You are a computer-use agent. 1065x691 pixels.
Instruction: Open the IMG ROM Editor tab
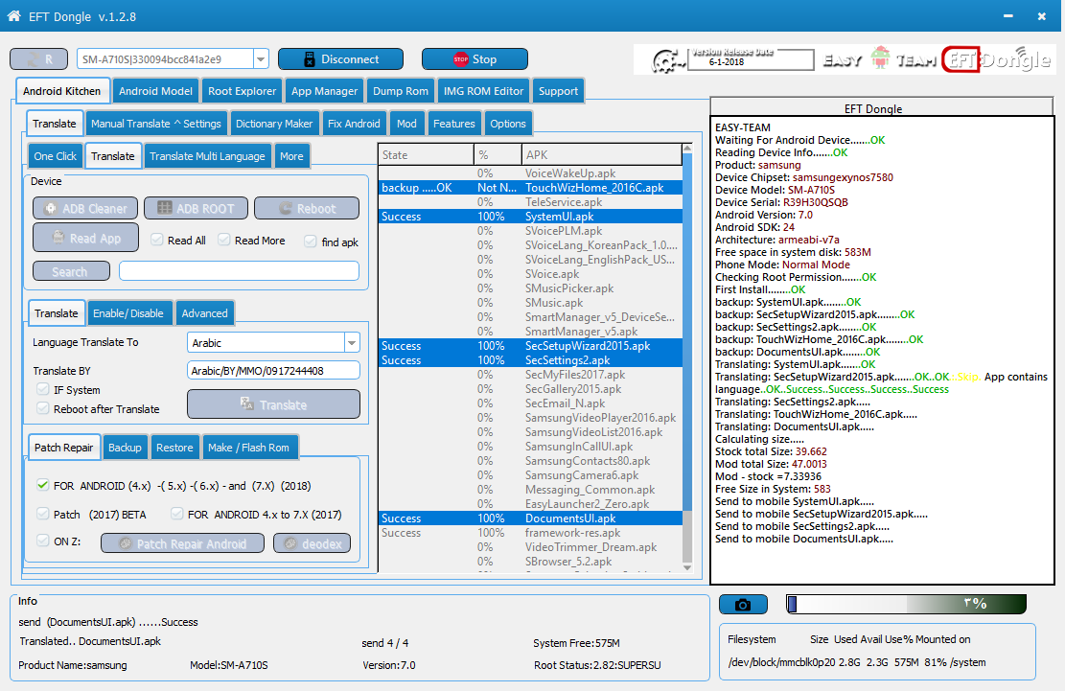(483, 91)
